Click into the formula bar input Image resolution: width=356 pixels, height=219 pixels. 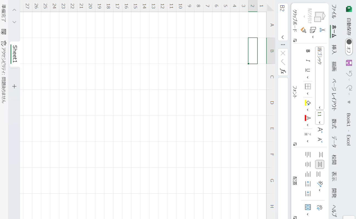coord(283,148)
